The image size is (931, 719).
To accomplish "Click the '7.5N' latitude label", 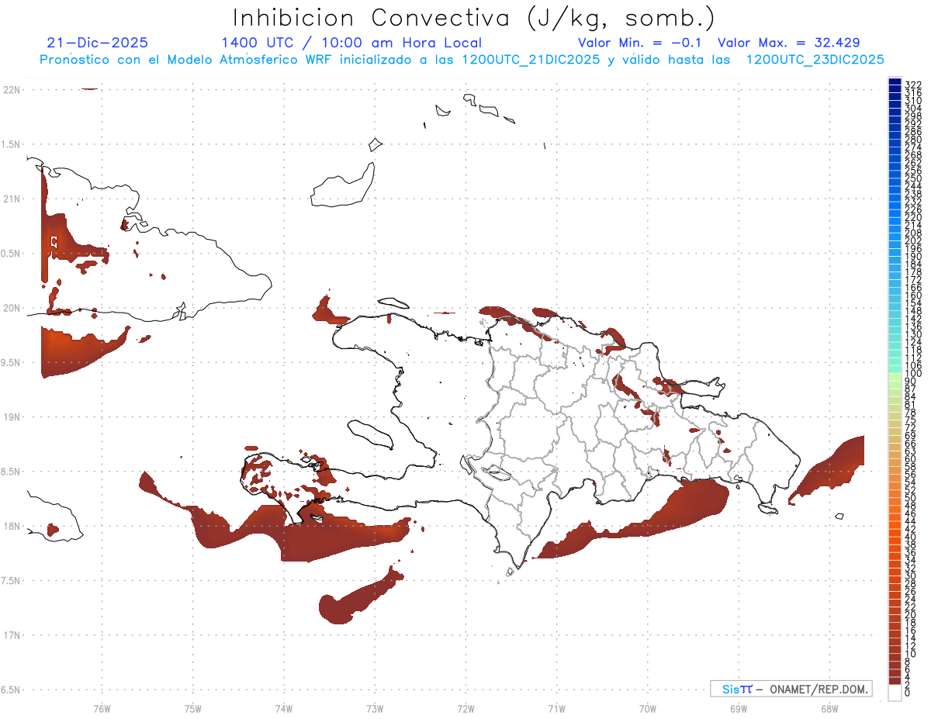I will (x=12, y=581).
